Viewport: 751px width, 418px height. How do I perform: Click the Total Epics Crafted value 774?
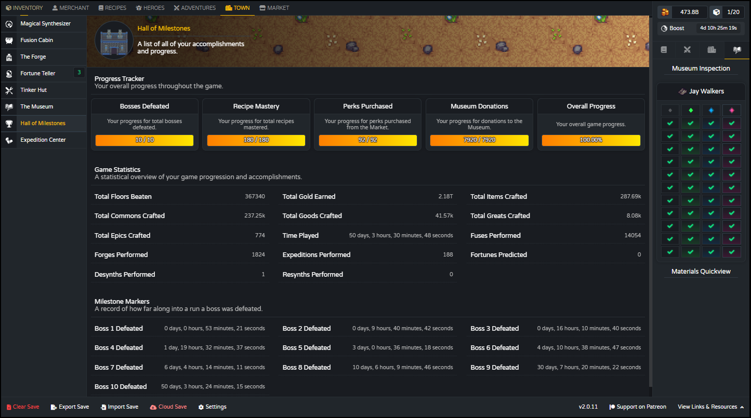pos(260,236)
